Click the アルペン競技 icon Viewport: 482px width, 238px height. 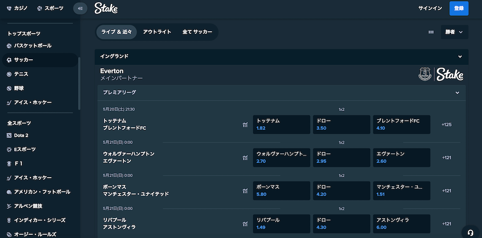tap(9, 206)
